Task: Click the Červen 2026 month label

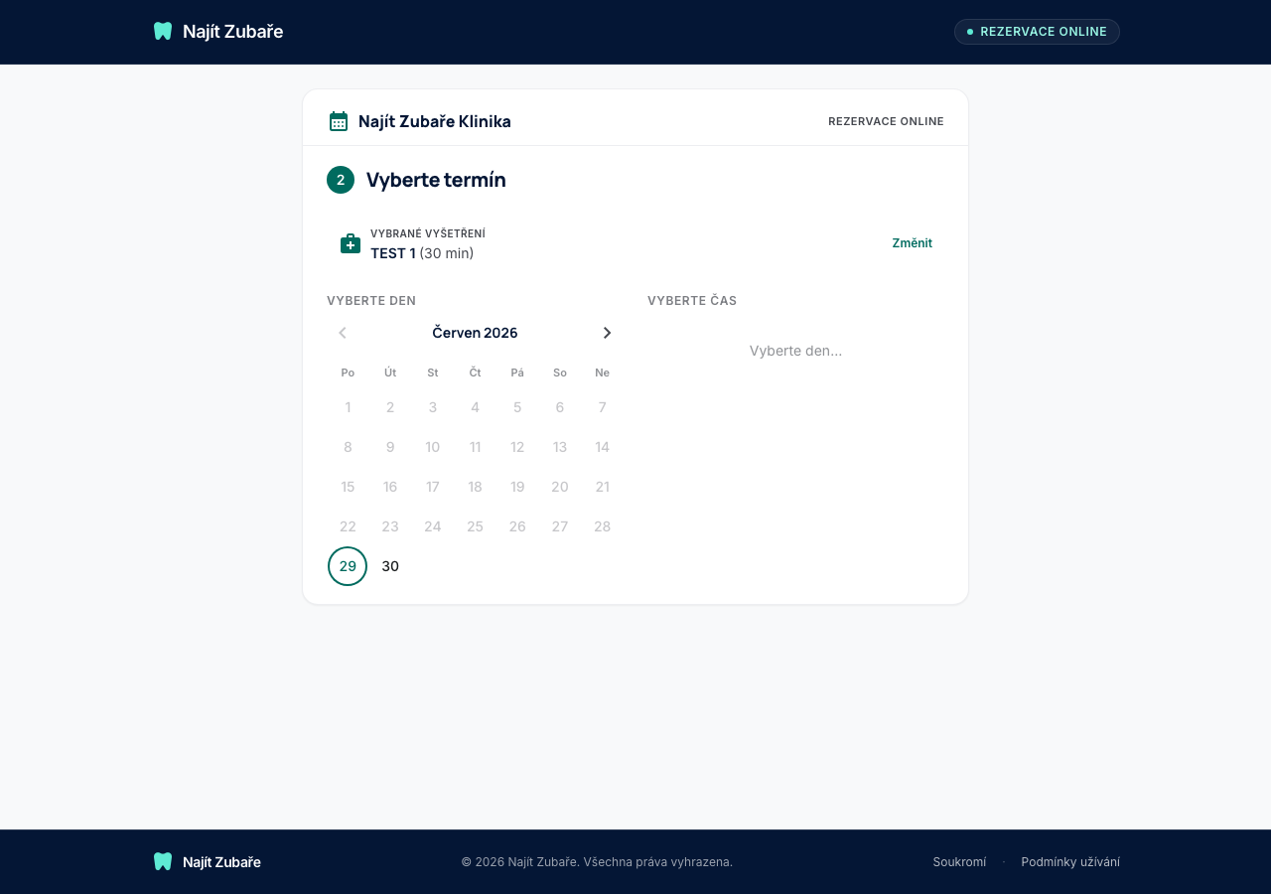Action: click(475, 333)
